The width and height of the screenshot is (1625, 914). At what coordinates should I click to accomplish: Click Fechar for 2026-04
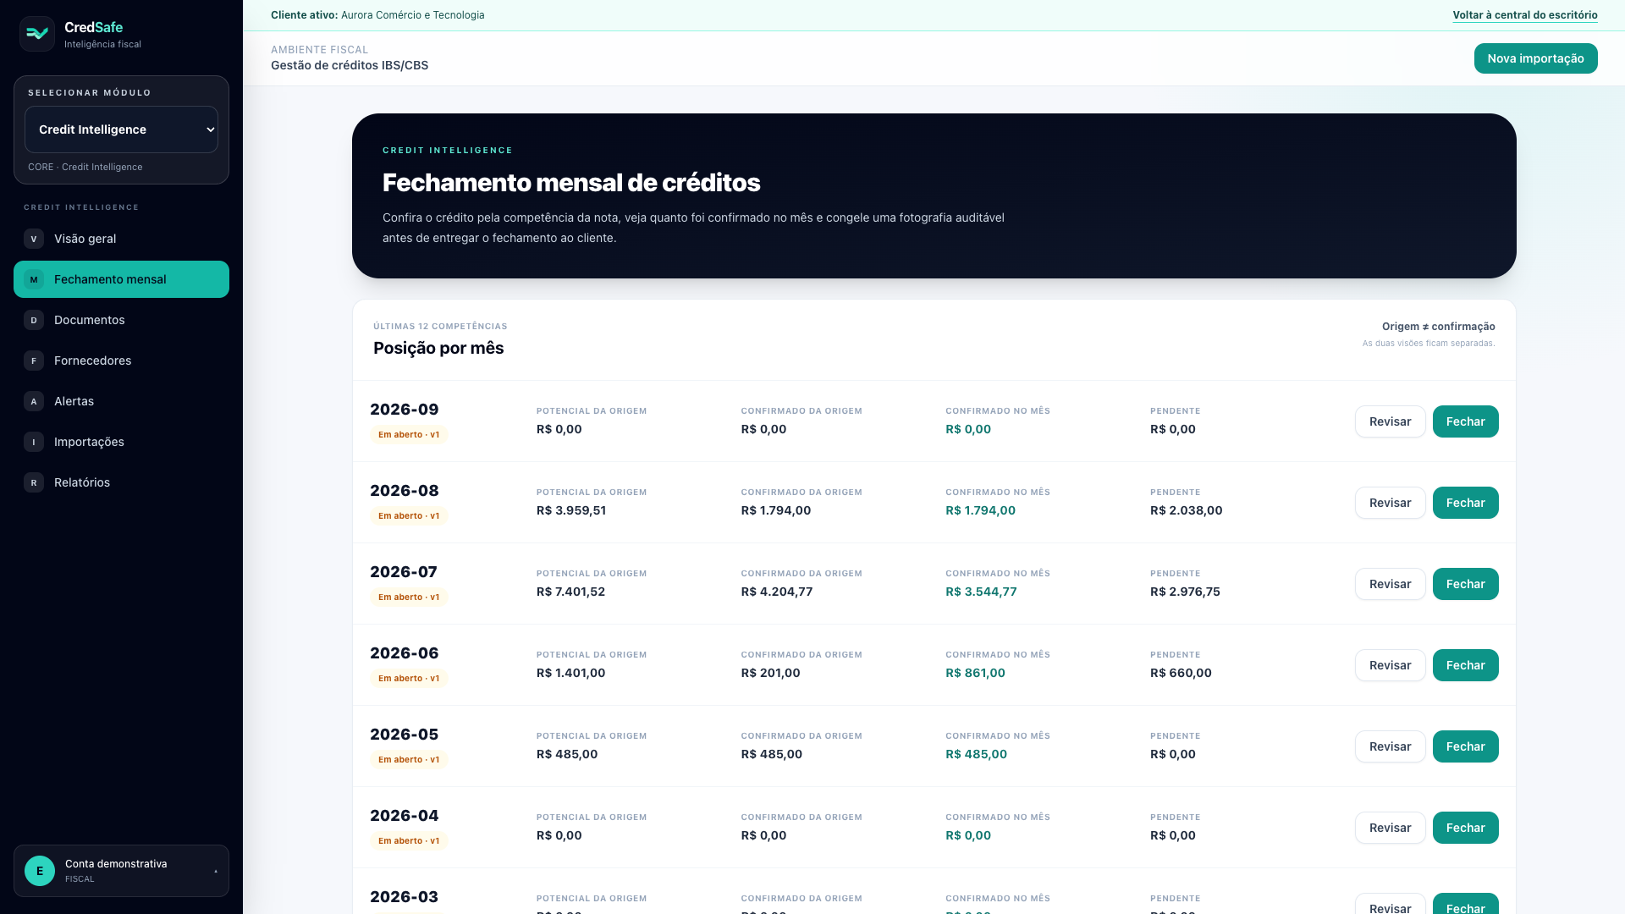[x=1465, y=828]
